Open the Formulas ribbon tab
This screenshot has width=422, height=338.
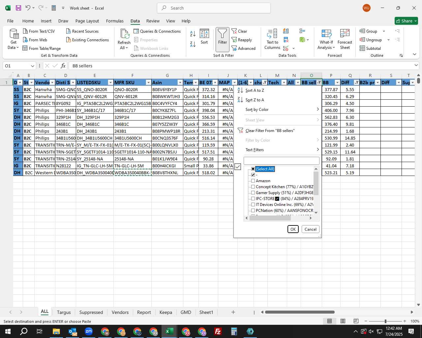[x=115, y=21]
